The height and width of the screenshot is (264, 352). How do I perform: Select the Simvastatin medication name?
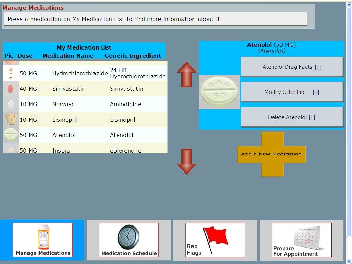click(69, 89)
